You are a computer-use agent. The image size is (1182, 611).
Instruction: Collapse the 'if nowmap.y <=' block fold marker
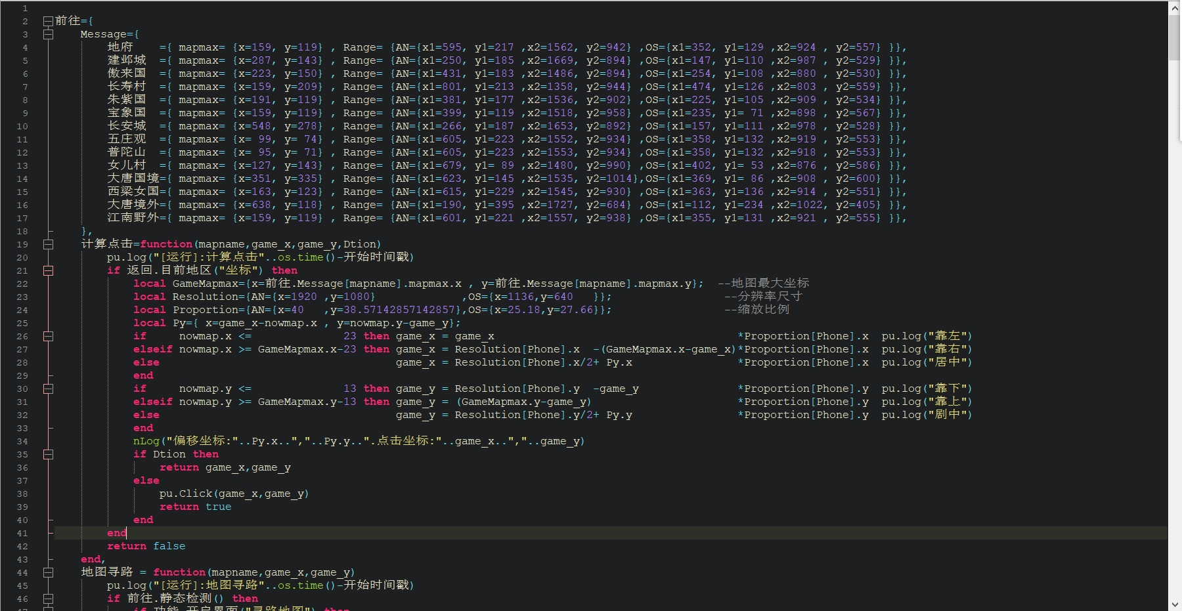[48, 389]
